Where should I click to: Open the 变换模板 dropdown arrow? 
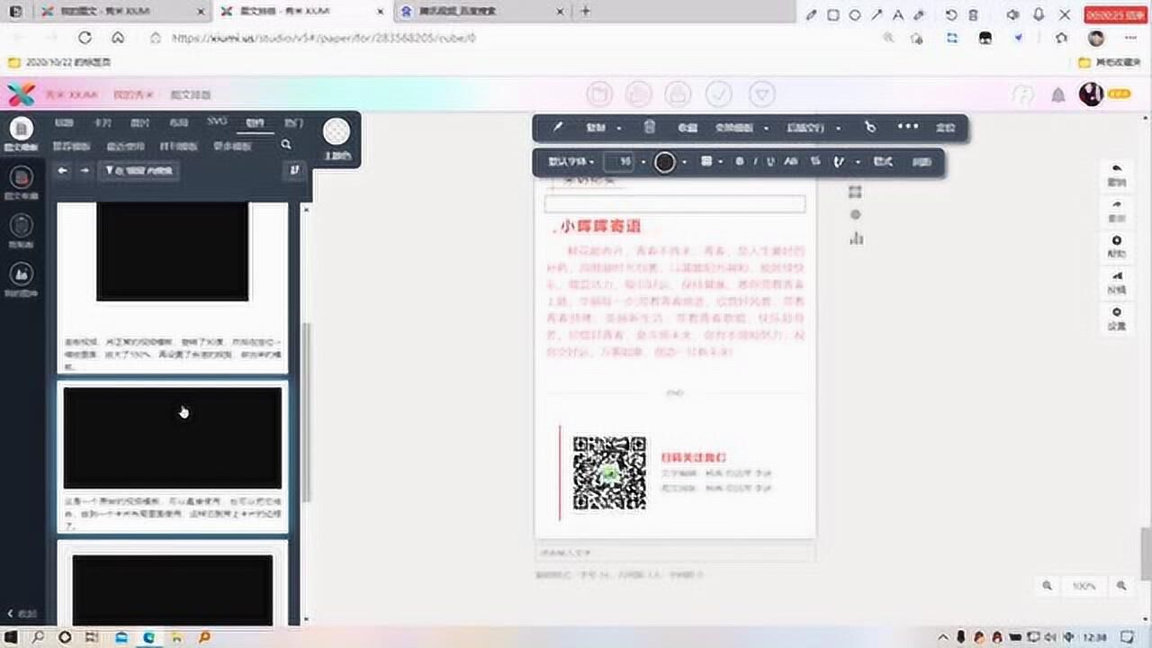pos(766,128)
